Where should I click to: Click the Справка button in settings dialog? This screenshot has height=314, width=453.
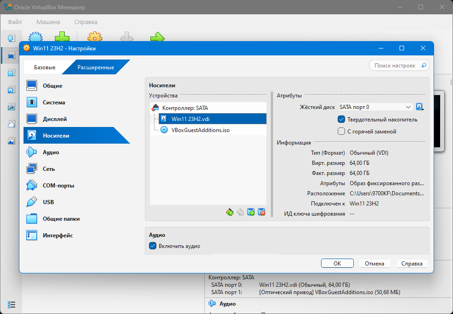pyautogui.click(x=411, y=263)
